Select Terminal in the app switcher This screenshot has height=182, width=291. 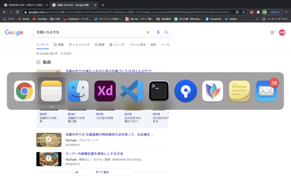159,91
